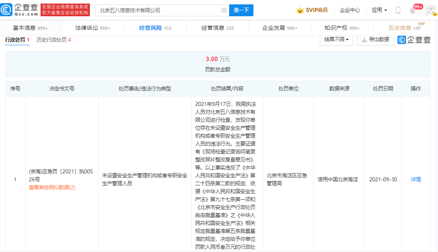Screen dimensions: 438x252
Task: Click the Qcc.com logo
Action: pos(19,10)
